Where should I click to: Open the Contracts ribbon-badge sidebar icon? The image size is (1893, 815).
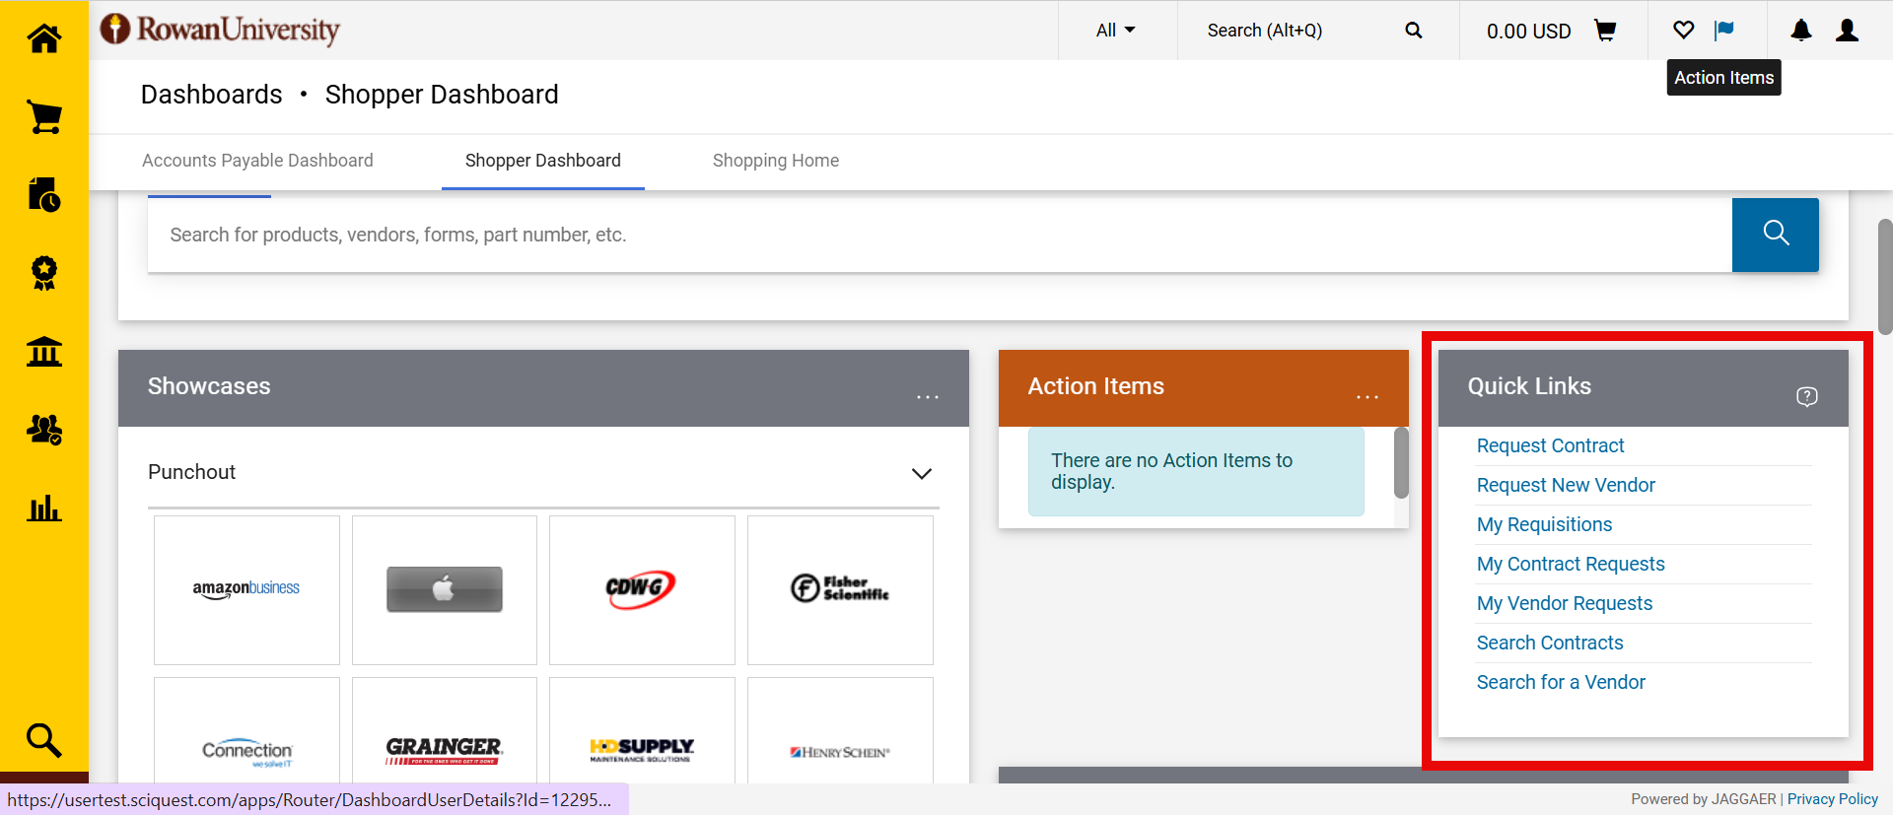[x=44, y=273]
